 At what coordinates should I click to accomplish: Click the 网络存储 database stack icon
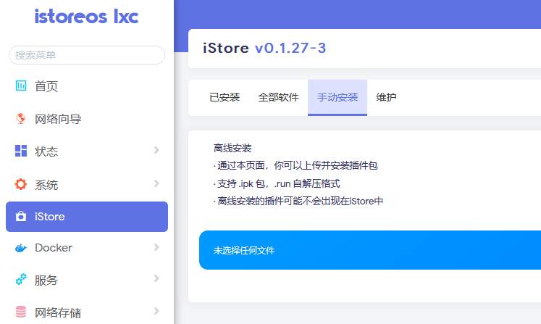click(x=21, y=312)
